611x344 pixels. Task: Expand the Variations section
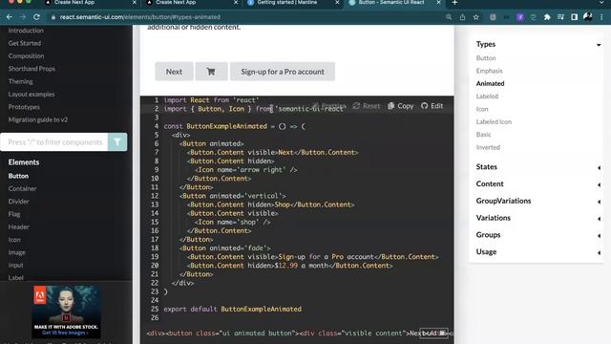tap(599, 219)
